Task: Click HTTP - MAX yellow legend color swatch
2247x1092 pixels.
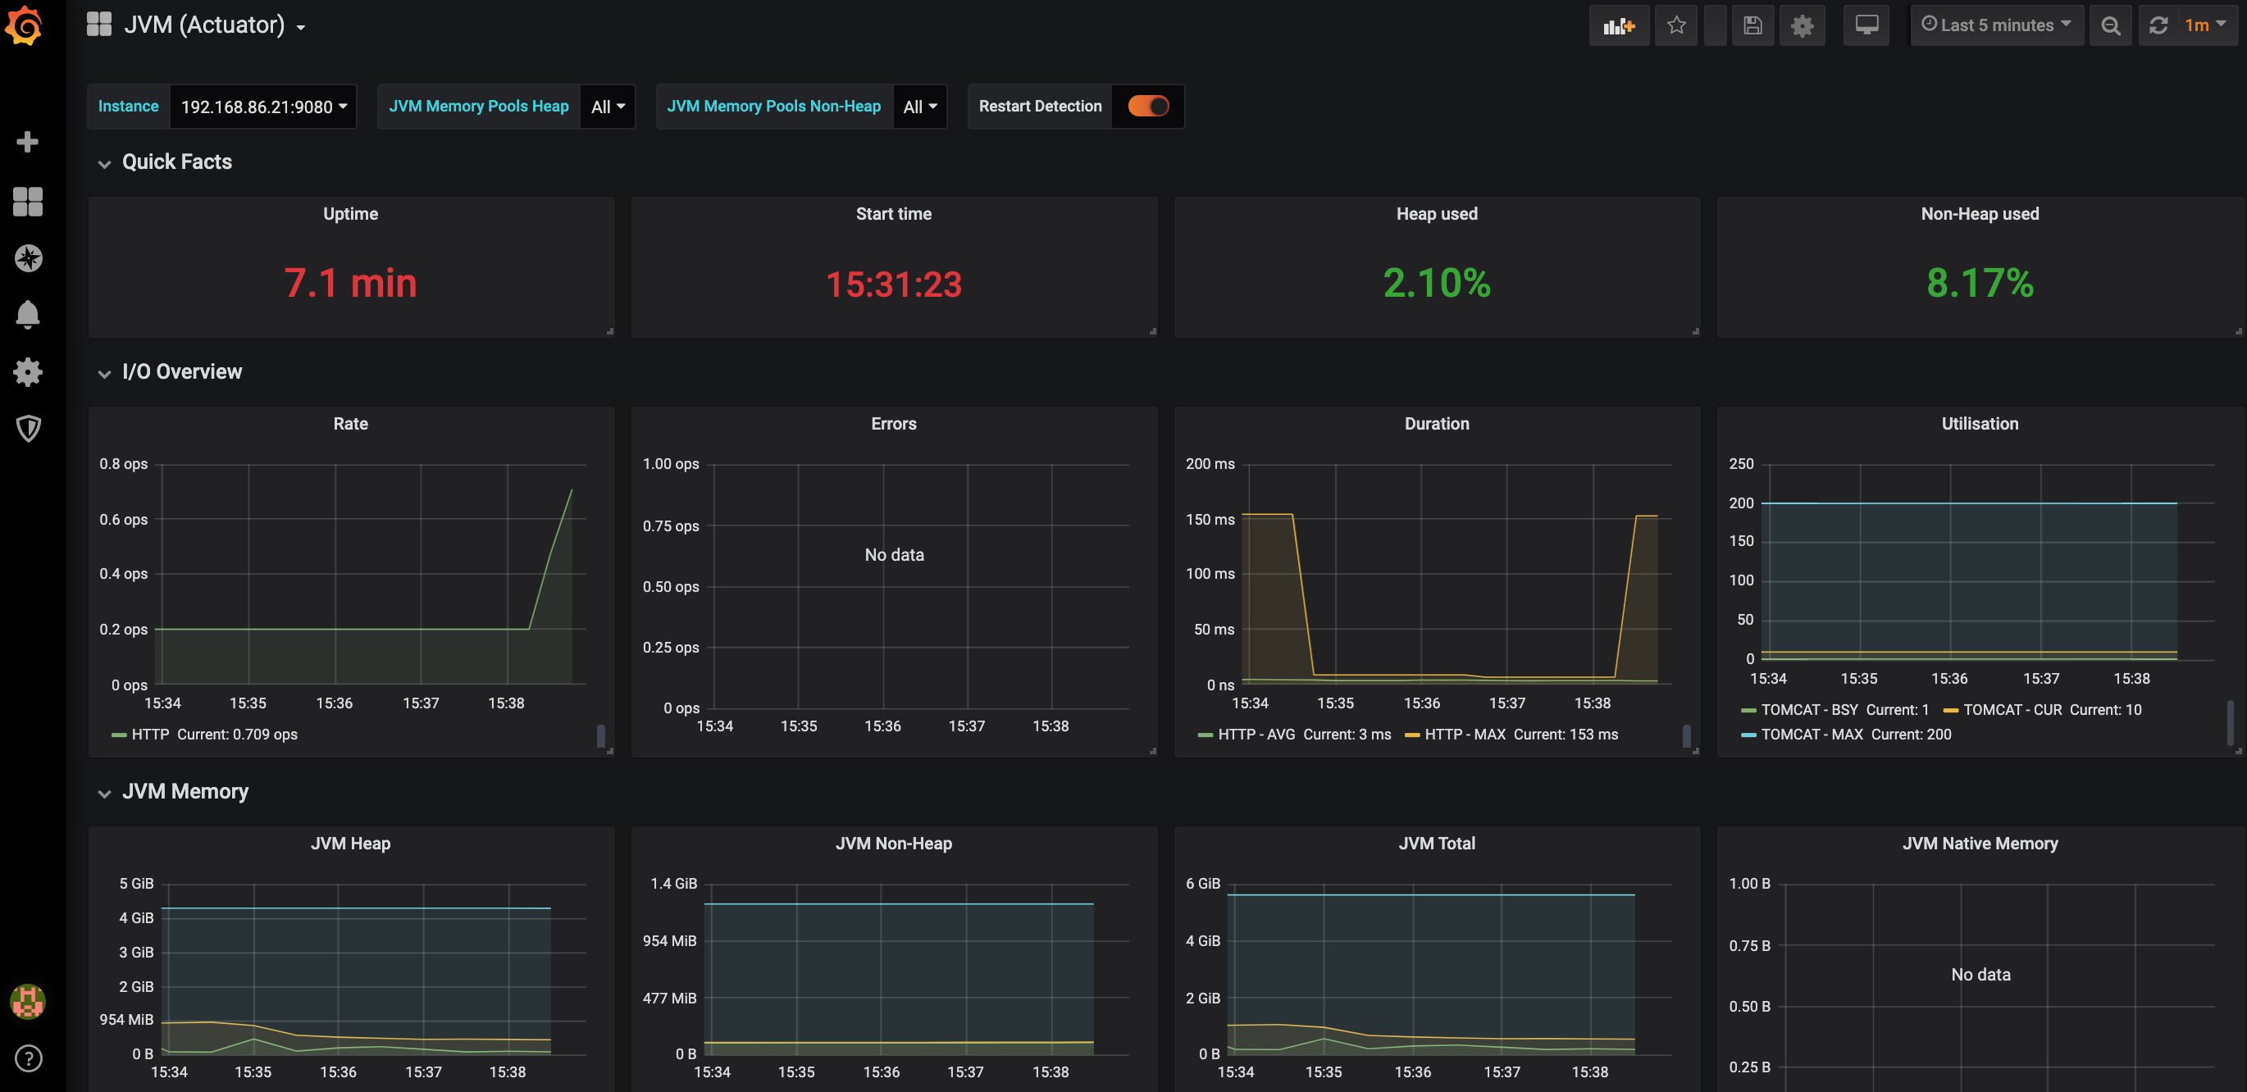Action: pos(1411,735)
